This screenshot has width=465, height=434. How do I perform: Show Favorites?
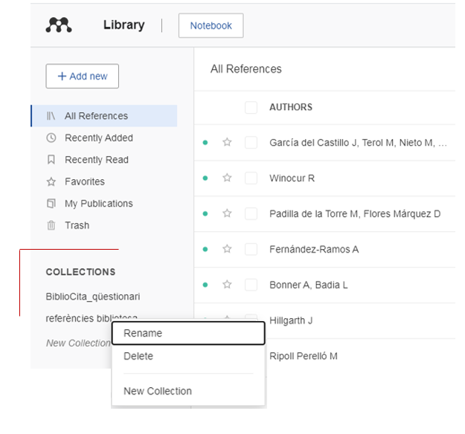click(x=85, y=181)
